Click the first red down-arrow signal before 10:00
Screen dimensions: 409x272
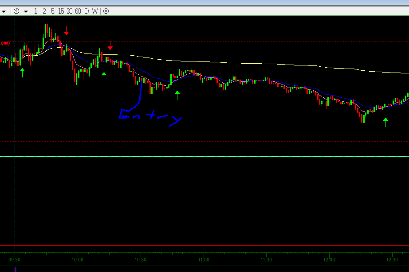pyautogui.click(x=66, y=31)
